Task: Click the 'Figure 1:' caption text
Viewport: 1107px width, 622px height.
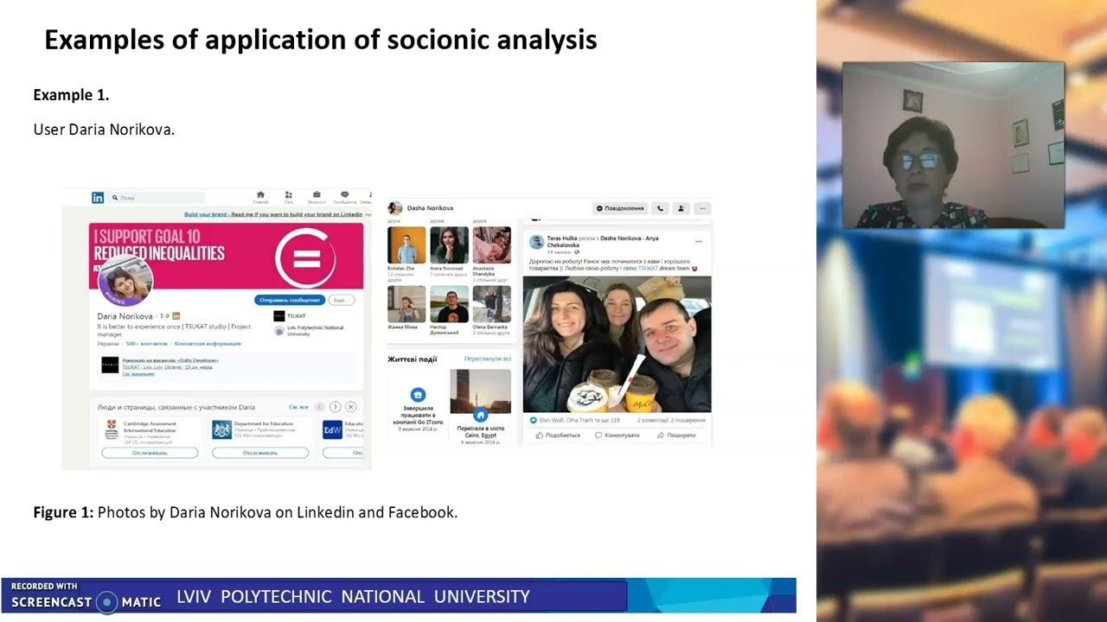Action: (63, 512)
